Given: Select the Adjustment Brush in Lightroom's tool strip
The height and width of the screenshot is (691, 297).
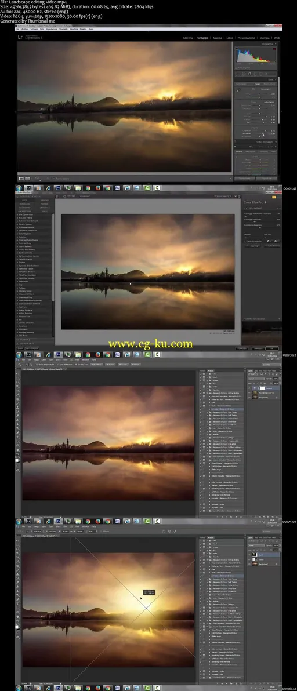Looking at the screenshot, I should (267, 74).
